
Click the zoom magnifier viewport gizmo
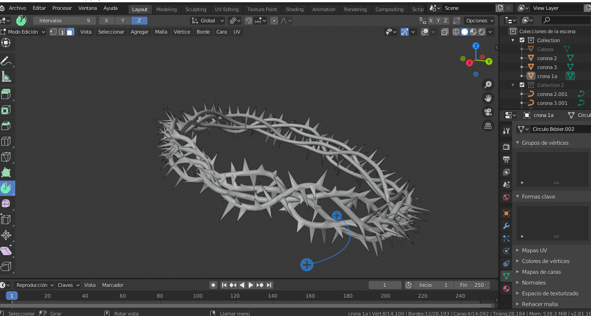pos(488,85)
